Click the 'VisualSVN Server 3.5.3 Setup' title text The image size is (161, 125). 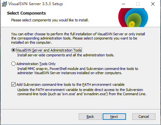click(36, 4)
